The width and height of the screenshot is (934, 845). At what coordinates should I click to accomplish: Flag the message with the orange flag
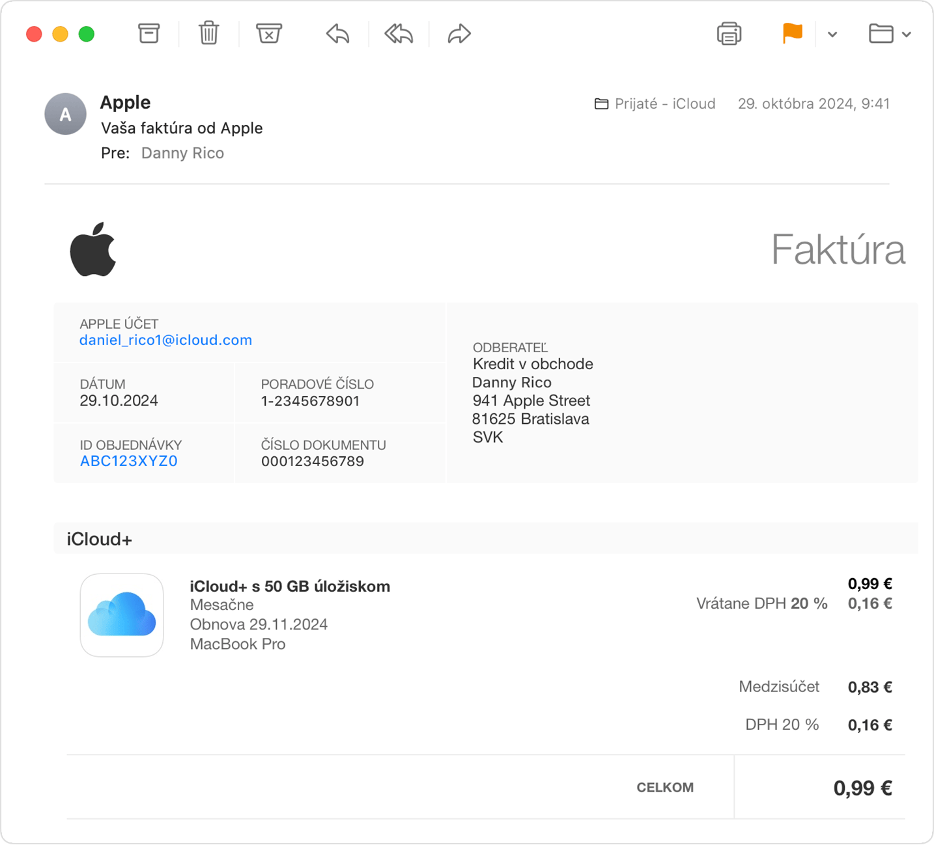tap(792, 33)
